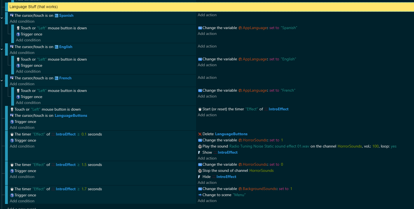Screen dimensions: 414x209
Task: Click the Hide IntroEffect action's visibility icon
Action: click(x=200, y=177)
